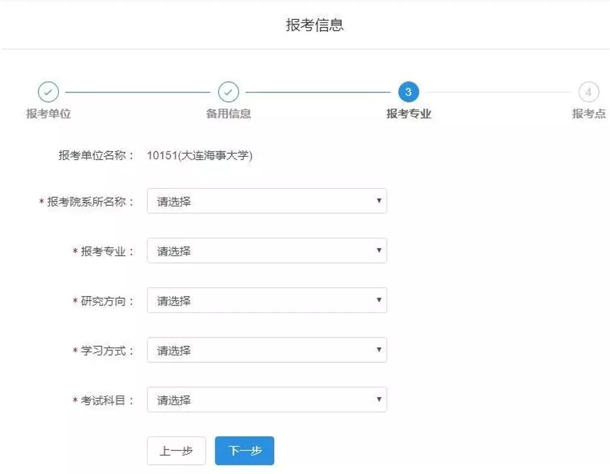
Task: Open the 报考院系所名称 dropdown
Action: coord(267,201)
